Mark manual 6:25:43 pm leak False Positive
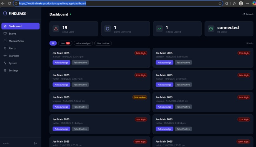 80,63
